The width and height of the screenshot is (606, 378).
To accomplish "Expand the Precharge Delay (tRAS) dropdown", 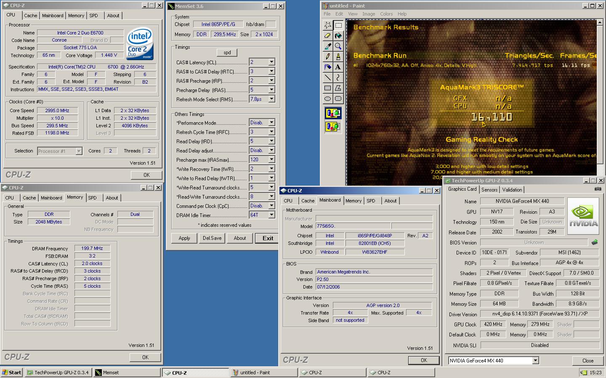I will click(271, 90).
